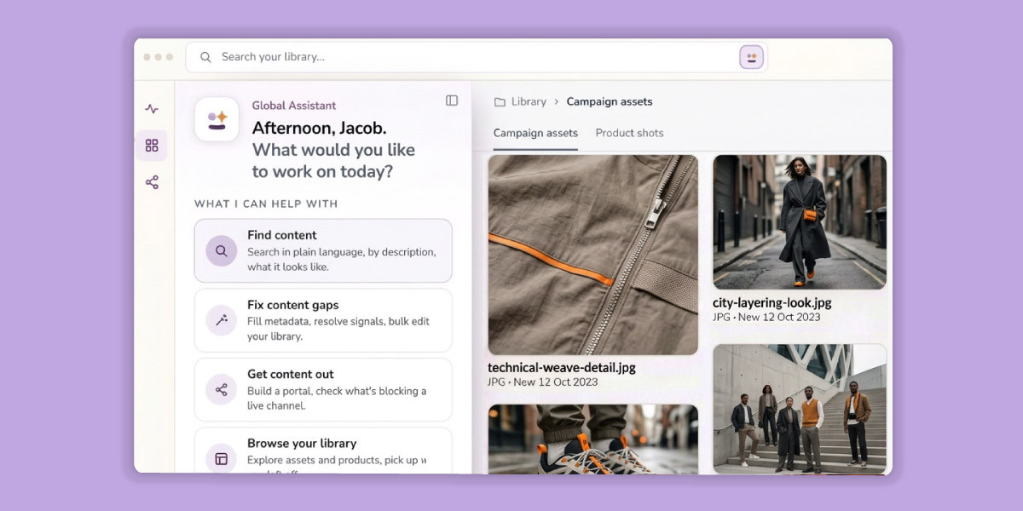Click the Find content search icon
1023x511 pixels.
[222, 251]
